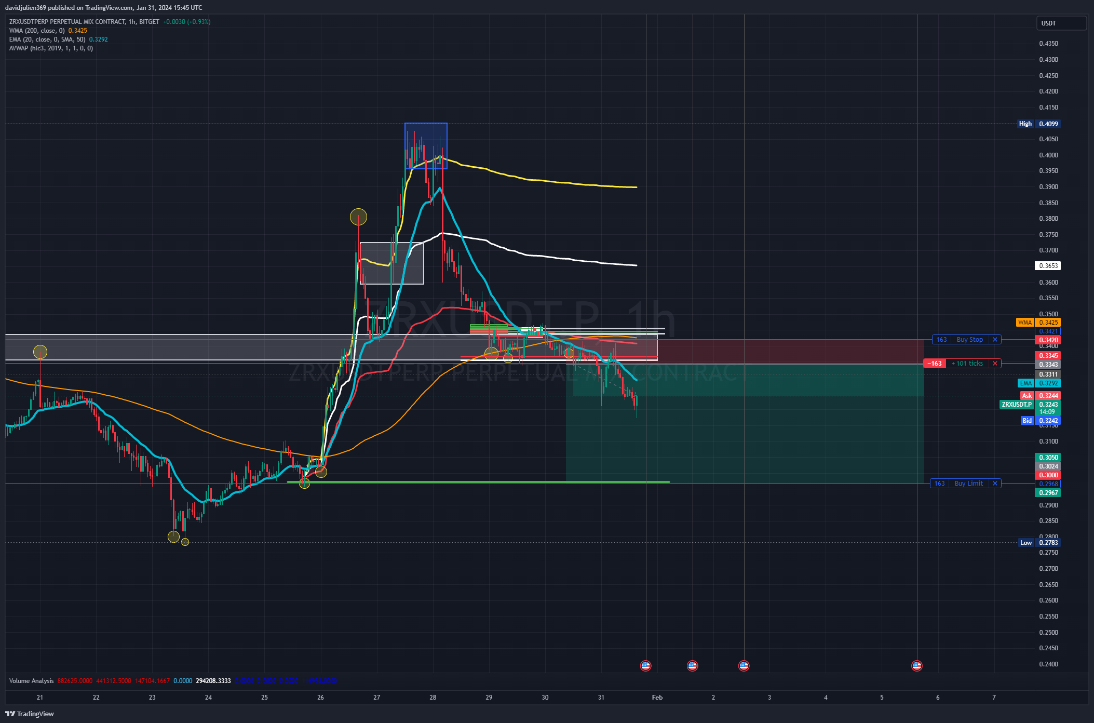
Task: Click the red 0.3000 price axis label
Action: [1048, 475]
